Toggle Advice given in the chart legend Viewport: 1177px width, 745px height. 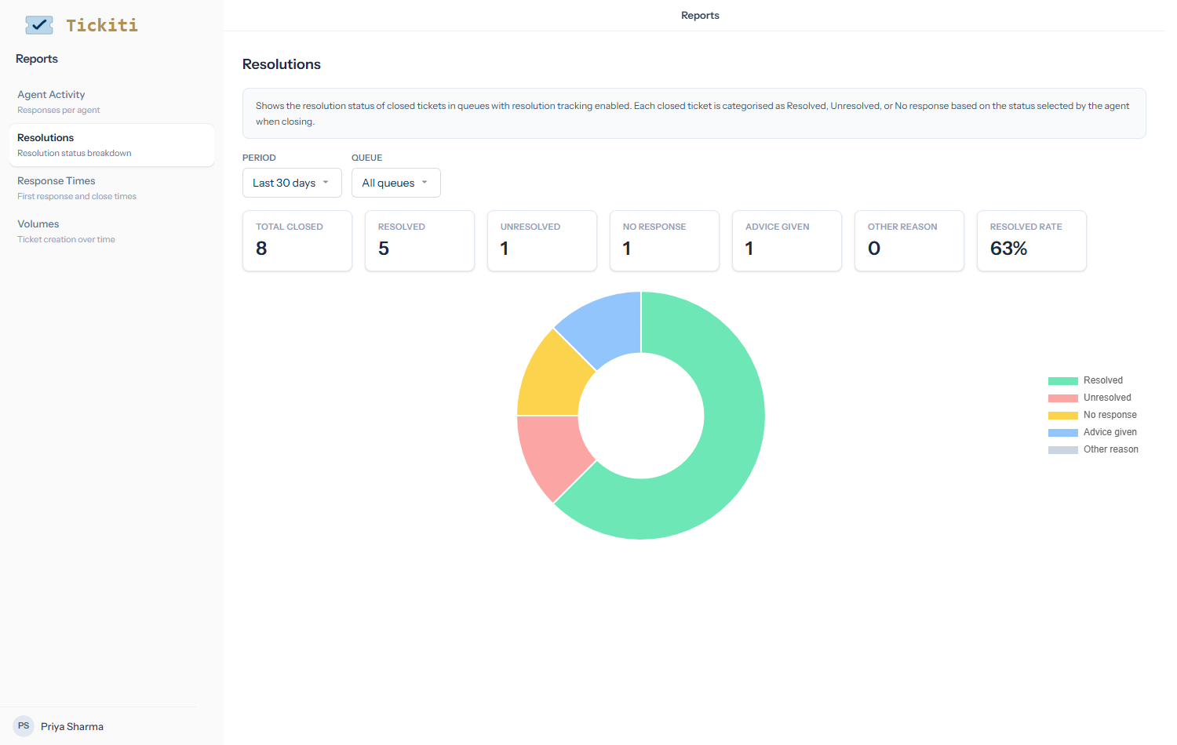tap(1092, 432)
